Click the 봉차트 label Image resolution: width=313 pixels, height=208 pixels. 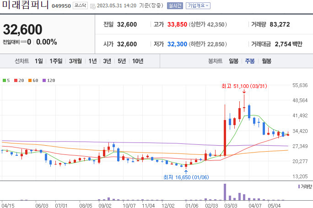(216, 61)
